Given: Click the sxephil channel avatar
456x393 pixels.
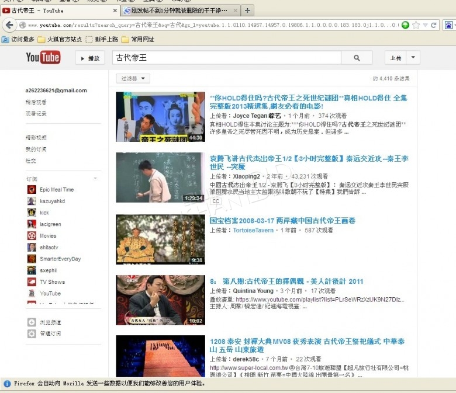Looking at the screenshot, I should click(x=32, y=270).
